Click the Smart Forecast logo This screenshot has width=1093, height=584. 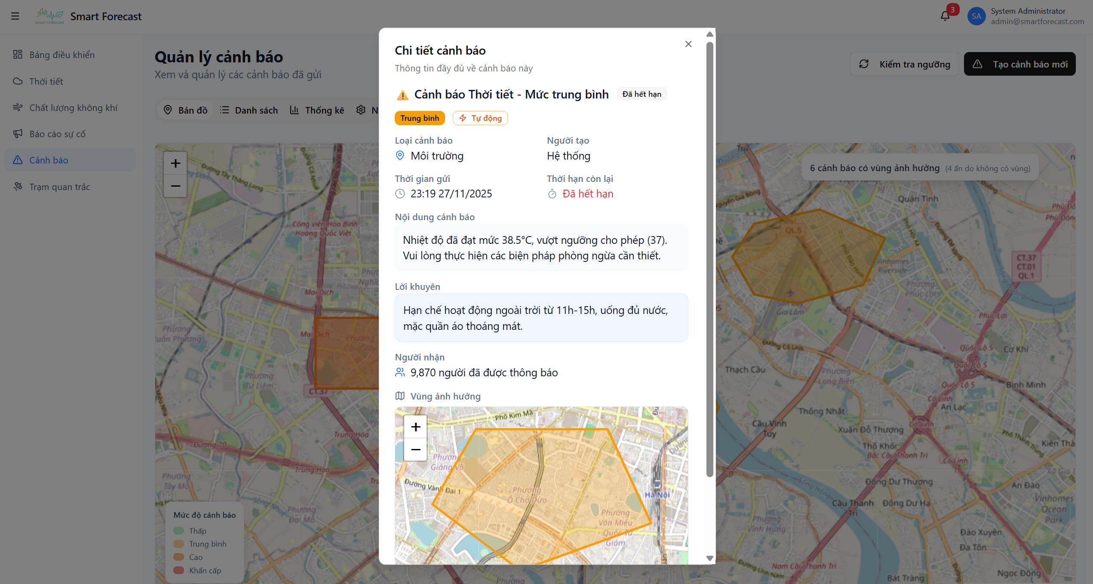[50, 16]
